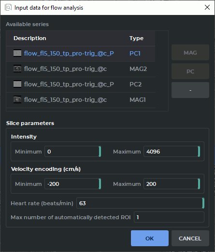The height and width of the screenshot is (252, 215).
Task: Click the PC assignment button
Action: click(190, 71)
